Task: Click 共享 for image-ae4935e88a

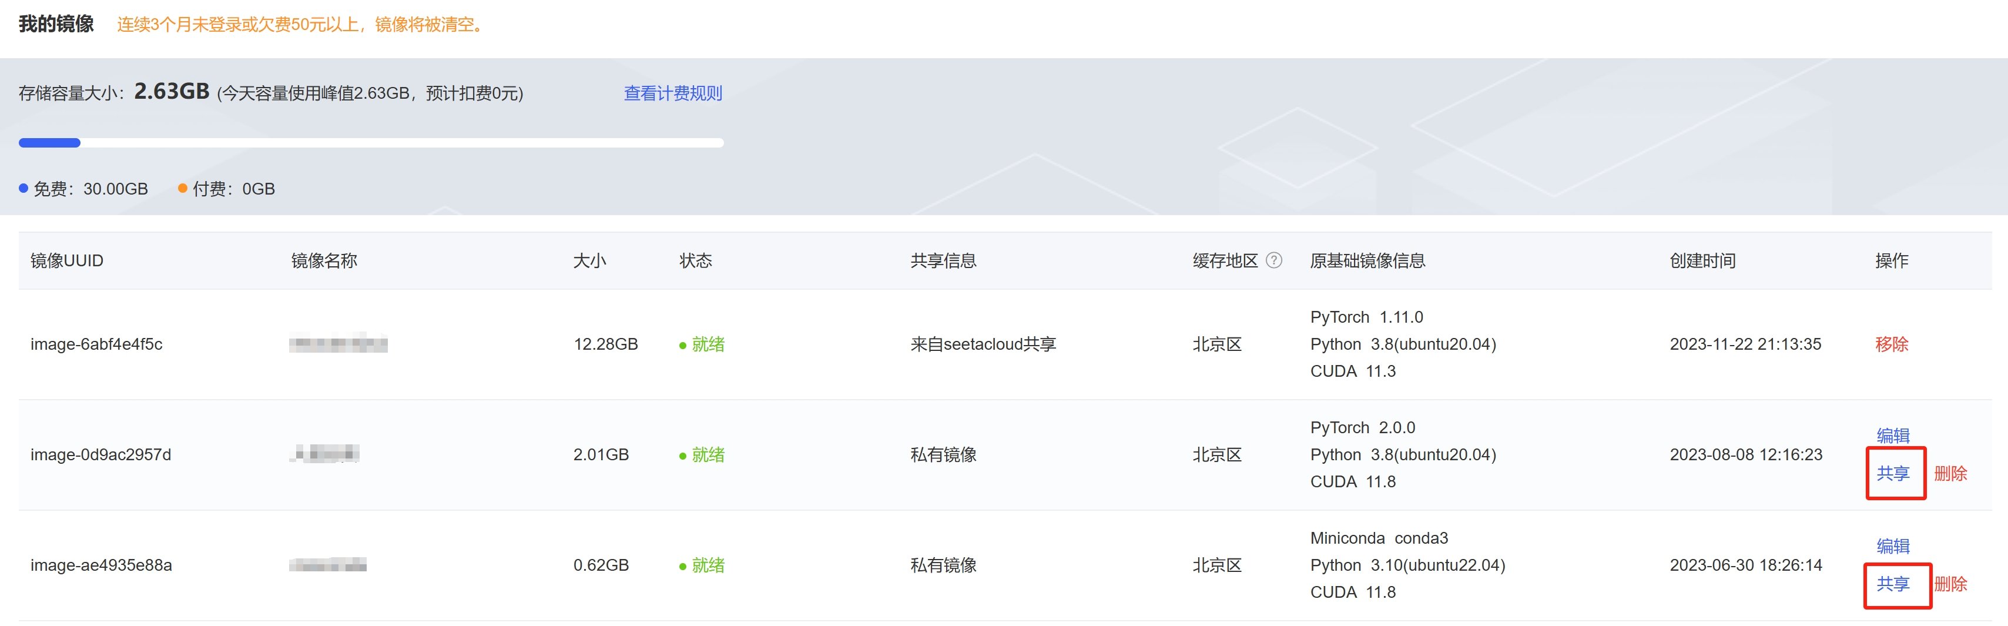Action: tap(1893, 584)
